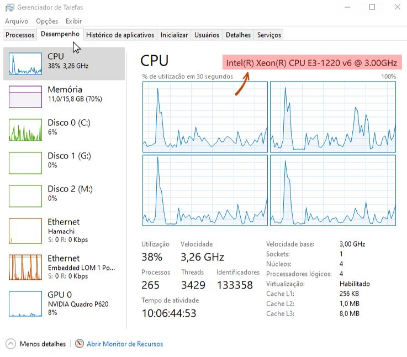Click the uptime value 10:06:44:53
The height and width of the screenshot is (357, 407).
[169, 313]
